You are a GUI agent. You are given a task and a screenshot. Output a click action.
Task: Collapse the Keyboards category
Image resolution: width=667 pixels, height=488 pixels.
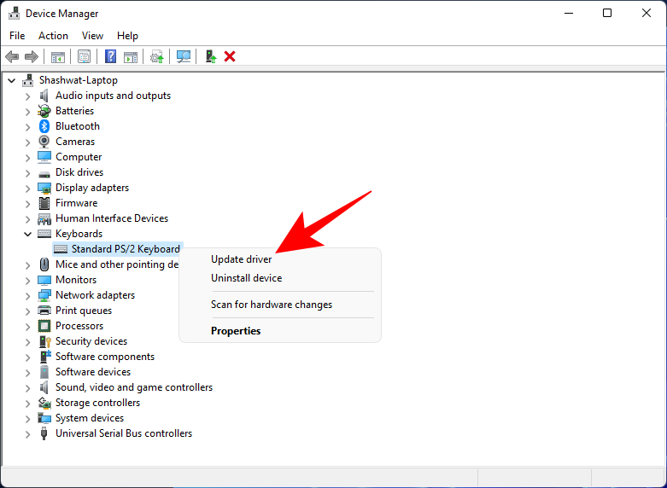[27, 234]
